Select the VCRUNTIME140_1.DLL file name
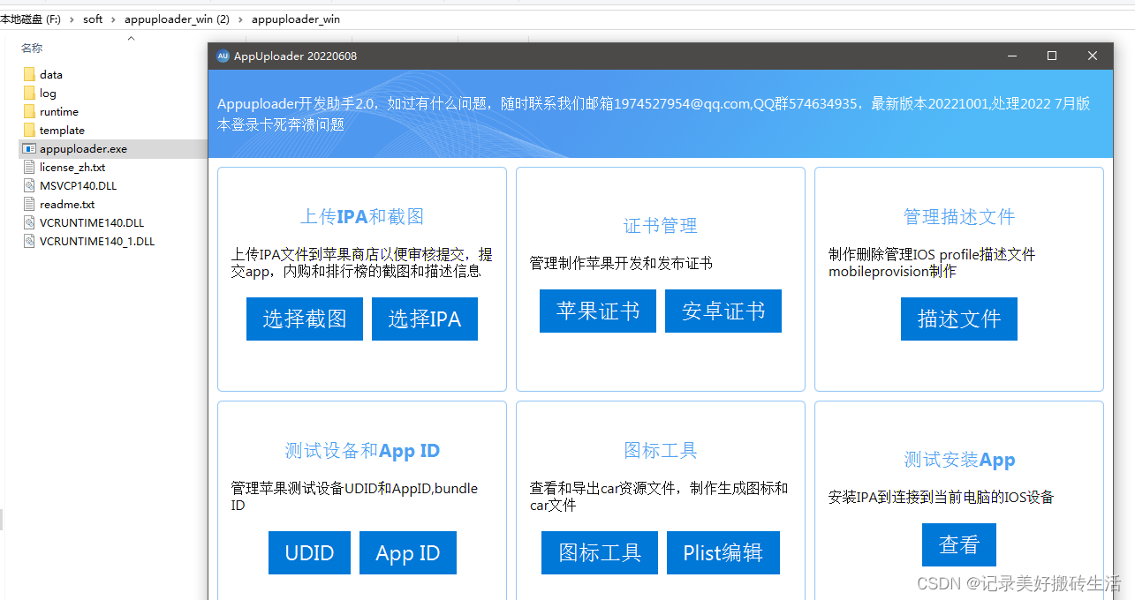The width and height of the screenshot is (1135, 600). click(97, 242)
